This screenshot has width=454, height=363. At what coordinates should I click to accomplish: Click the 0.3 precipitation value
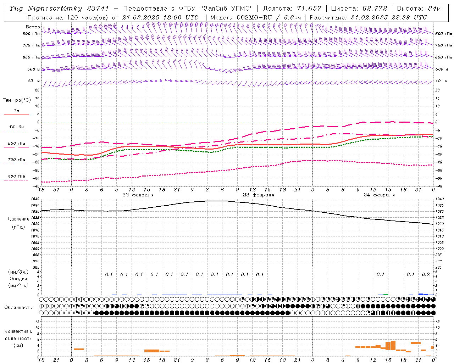(426, 274)
